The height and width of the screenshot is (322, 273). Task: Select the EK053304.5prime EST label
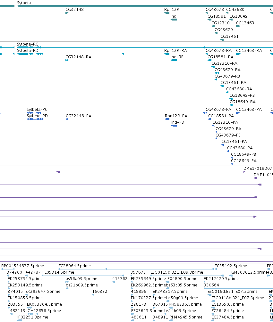point(44,304)
